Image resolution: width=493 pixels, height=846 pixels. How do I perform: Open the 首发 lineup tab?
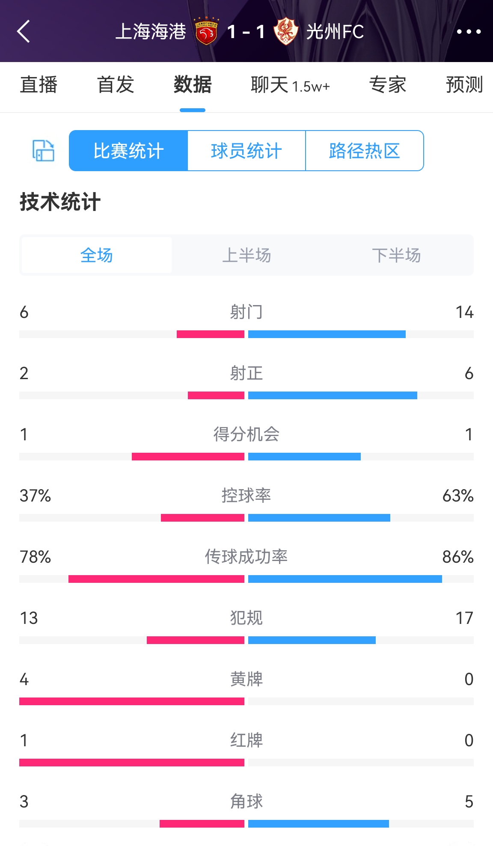116,85
